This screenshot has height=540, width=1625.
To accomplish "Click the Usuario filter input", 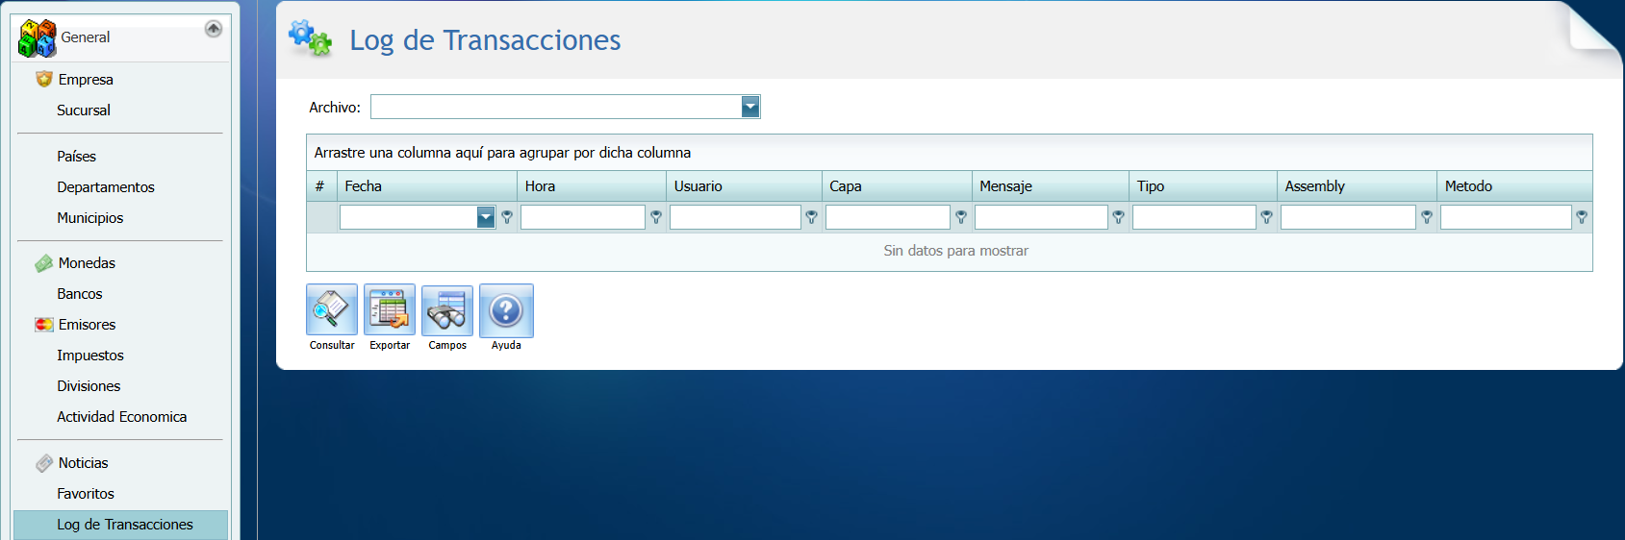I will 735,217.
